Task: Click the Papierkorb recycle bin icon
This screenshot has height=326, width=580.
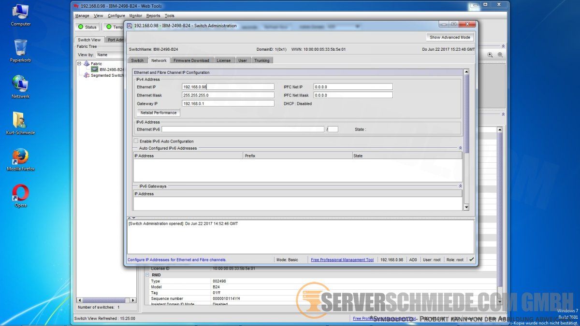Action: (x=20, y=48)
